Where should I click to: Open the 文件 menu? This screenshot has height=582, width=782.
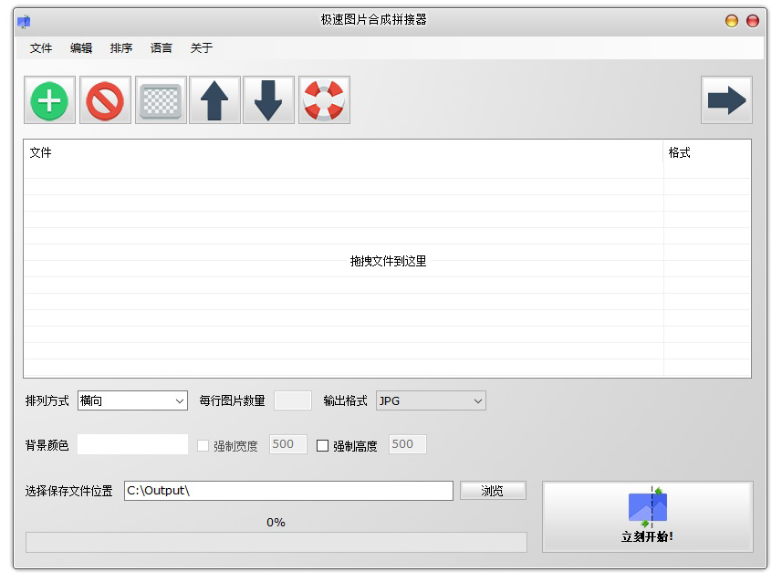pos(41,48)
